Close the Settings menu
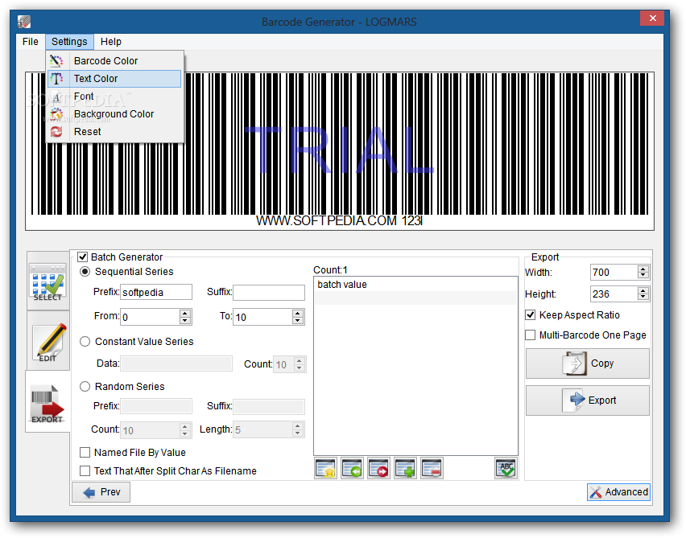The width and height of the screenshot is (686, 538). [x=69, y=42]
